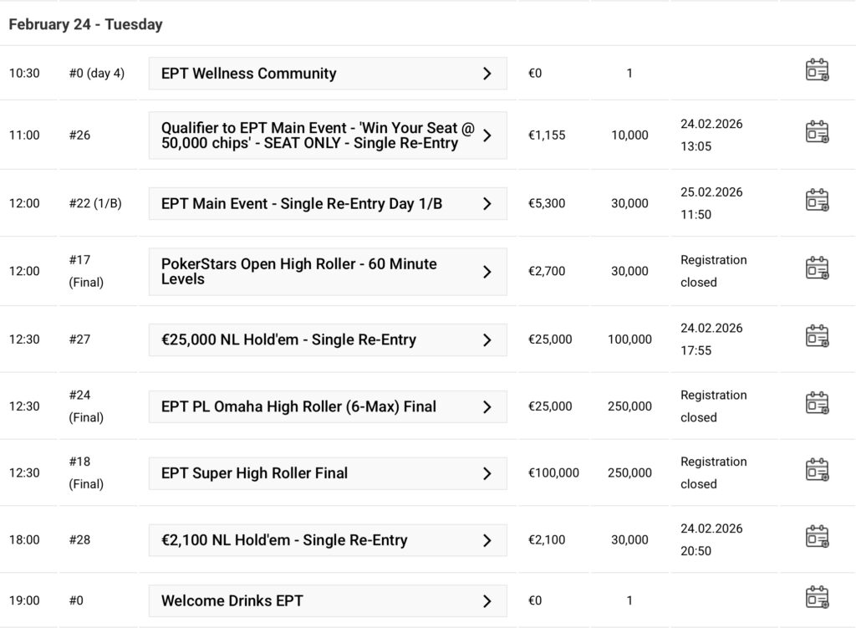856x628 pixels.
Task: Click calendar icon for Main Event Qualifier
Action: click(817, 132)
